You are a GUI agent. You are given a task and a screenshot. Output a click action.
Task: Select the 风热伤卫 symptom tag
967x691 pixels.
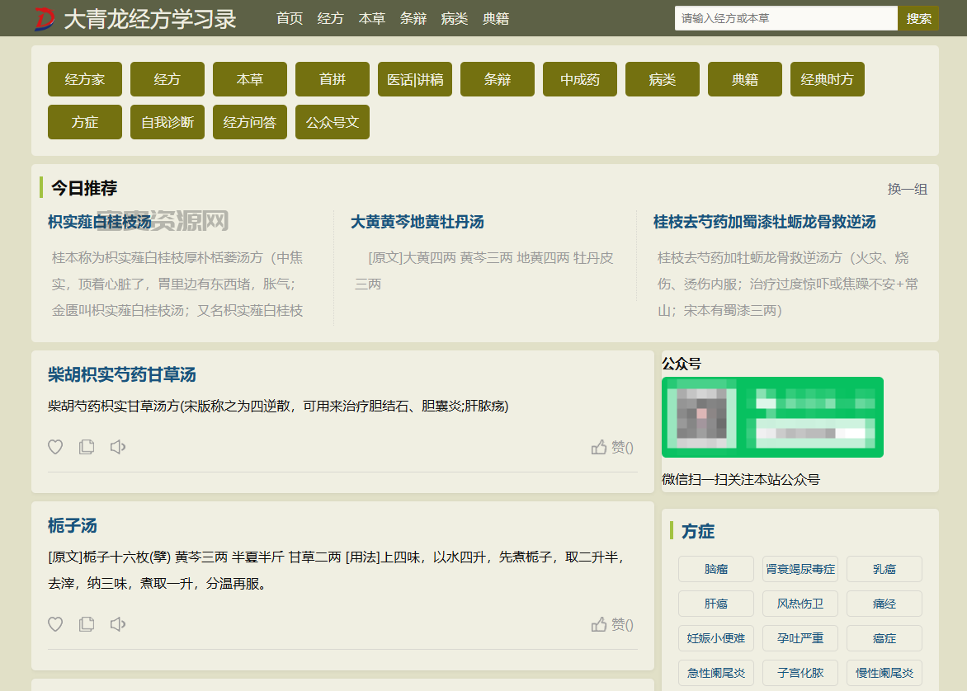[800, 604]
